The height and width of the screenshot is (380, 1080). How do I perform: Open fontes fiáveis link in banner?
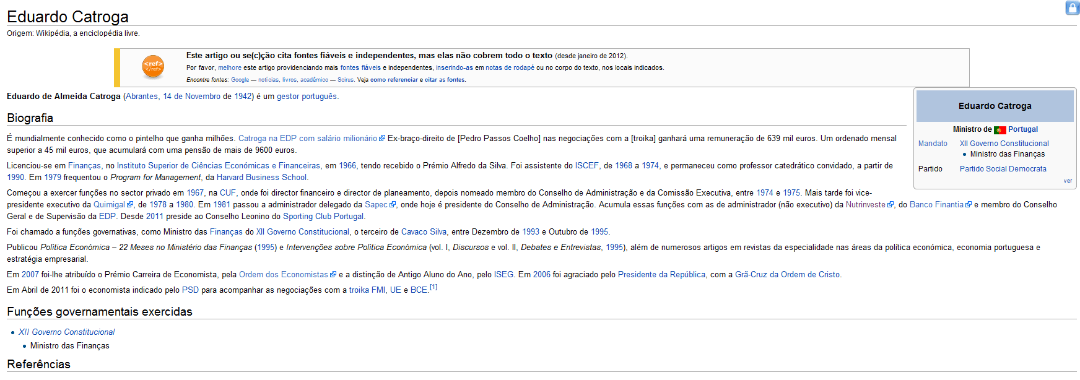(360, 68)
